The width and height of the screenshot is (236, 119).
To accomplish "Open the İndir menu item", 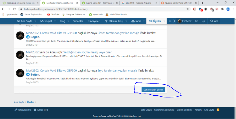I will point(136,21).
